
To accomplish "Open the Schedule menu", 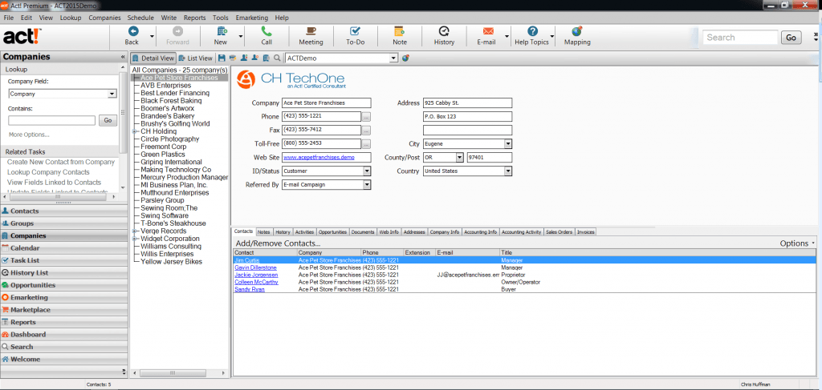I will (x=140, y=18).
